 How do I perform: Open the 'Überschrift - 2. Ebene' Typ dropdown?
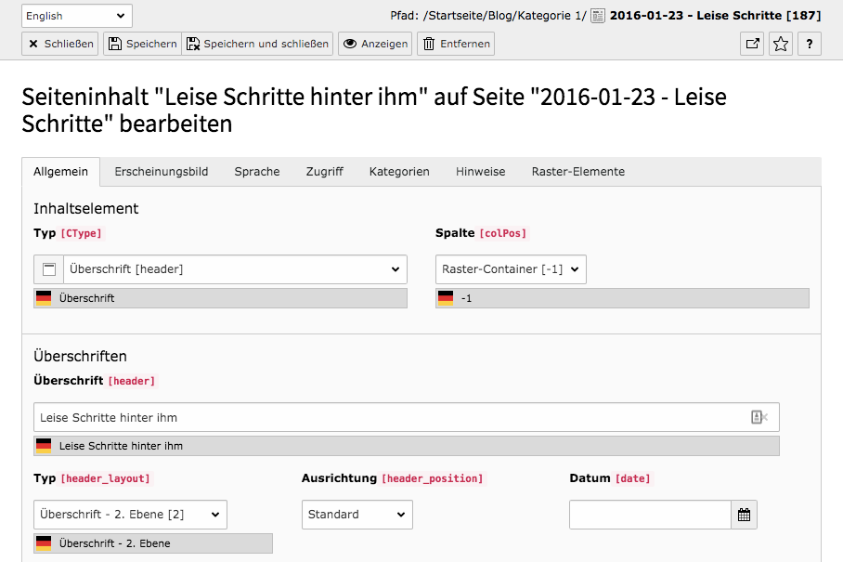coord(130,514)
